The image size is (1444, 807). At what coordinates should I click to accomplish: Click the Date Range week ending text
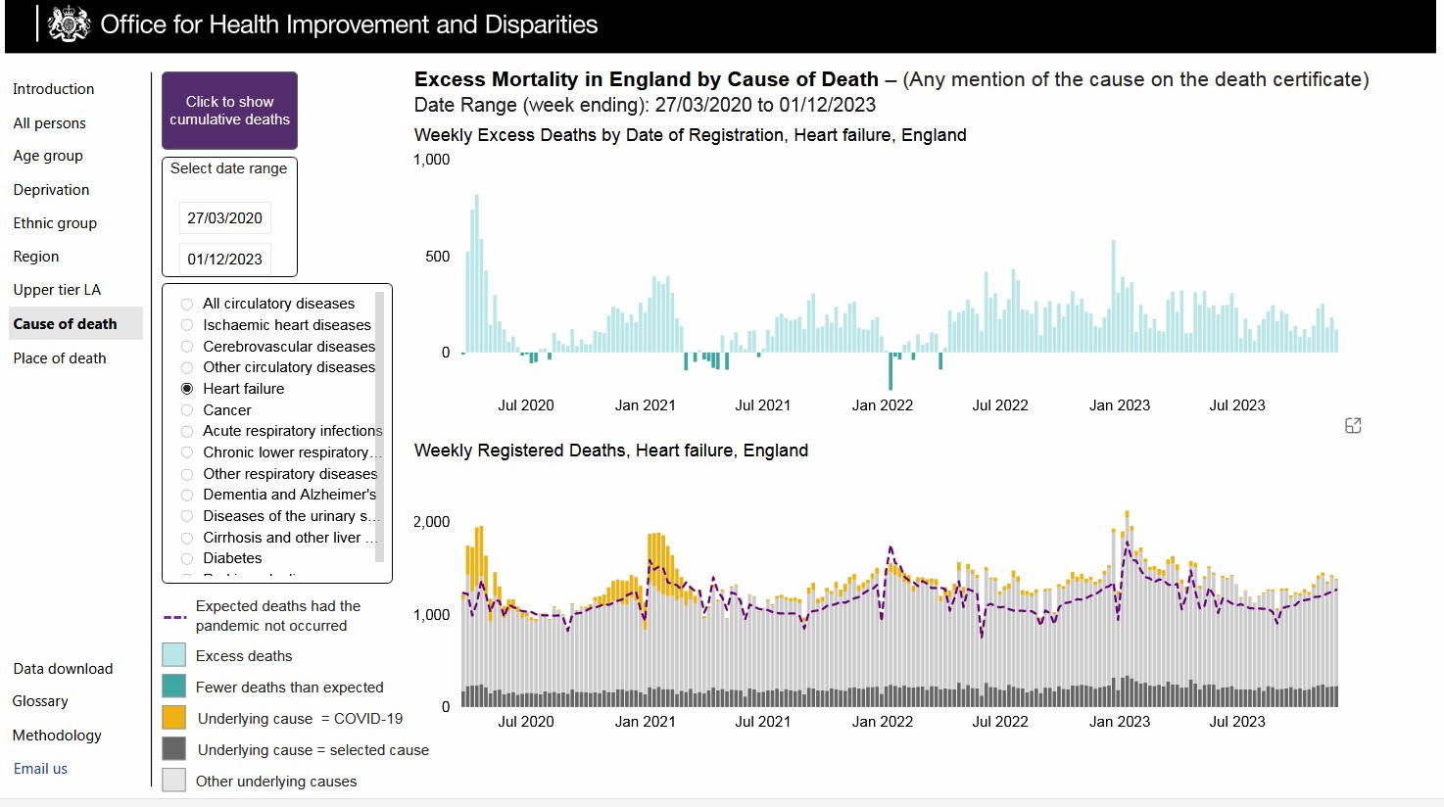pyautogui.click(x=646, y=105)
